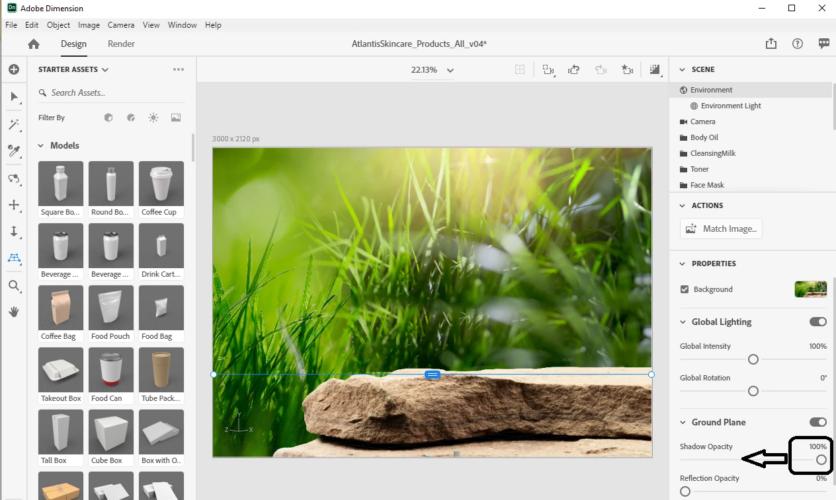
Task: Select the Orbit camera tool
Action: tap(14, 178)
